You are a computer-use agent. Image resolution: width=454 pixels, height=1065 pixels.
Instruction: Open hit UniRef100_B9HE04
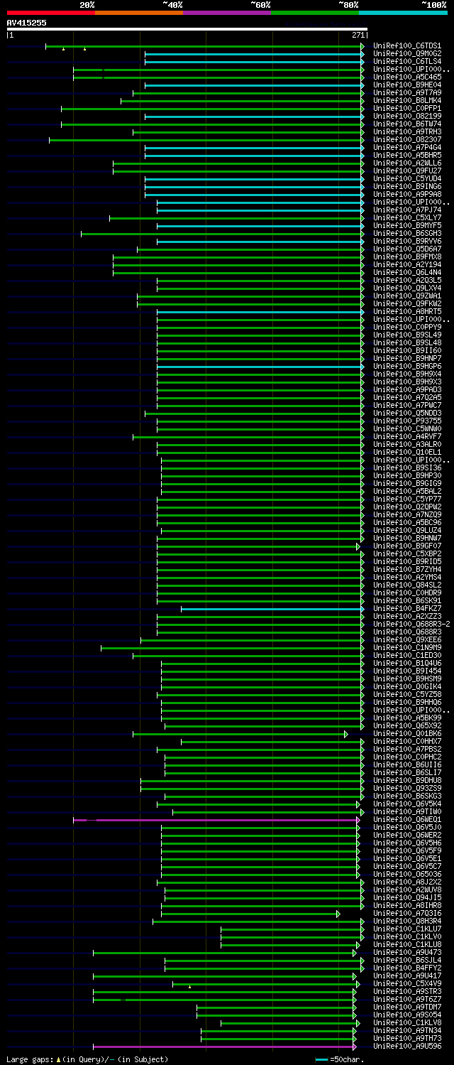coord(406,85)
